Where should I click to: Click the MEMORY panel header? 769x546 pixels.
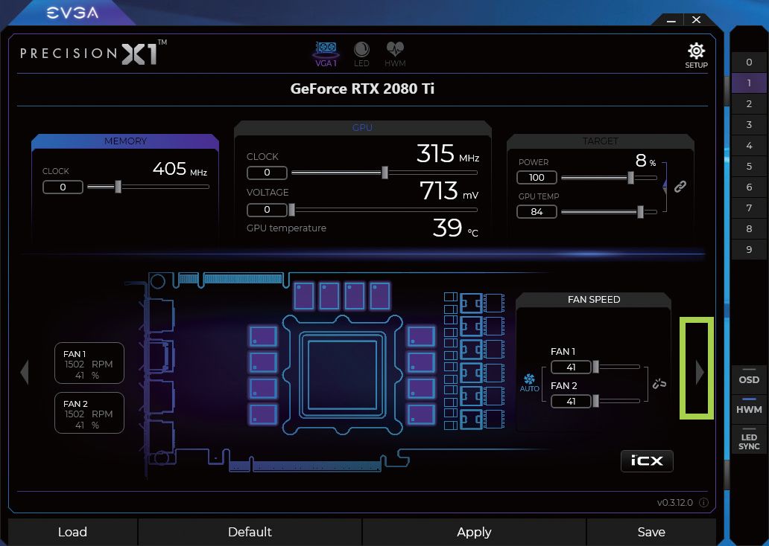(125, 141)
